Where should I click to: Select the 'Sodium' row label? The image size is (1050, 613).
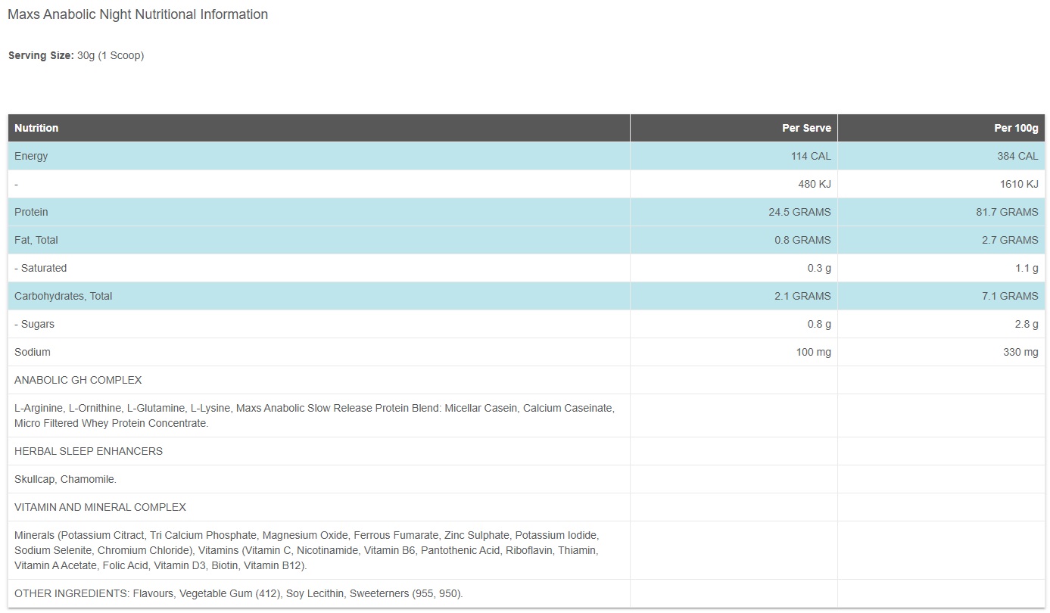[x=33, y=352]
